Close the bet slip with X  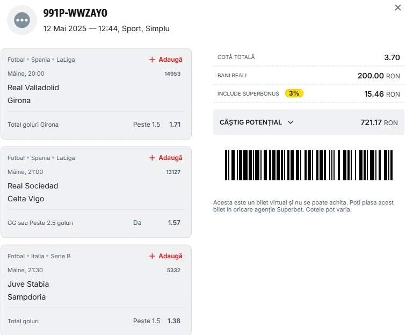[x=398, y=8]
